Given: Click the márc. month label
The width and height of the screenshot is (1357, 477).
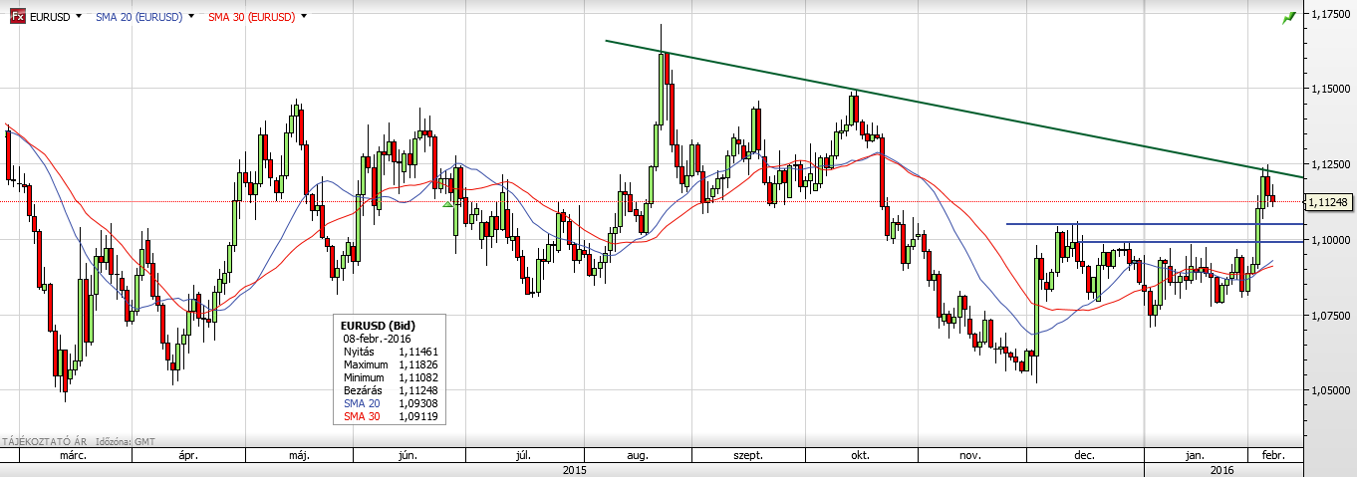Looking at the screenshot, I should coord(73,455).
